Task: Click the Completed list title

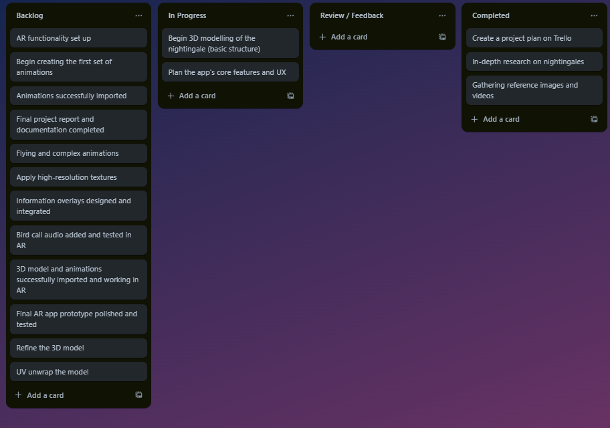Action: point(491,15)
